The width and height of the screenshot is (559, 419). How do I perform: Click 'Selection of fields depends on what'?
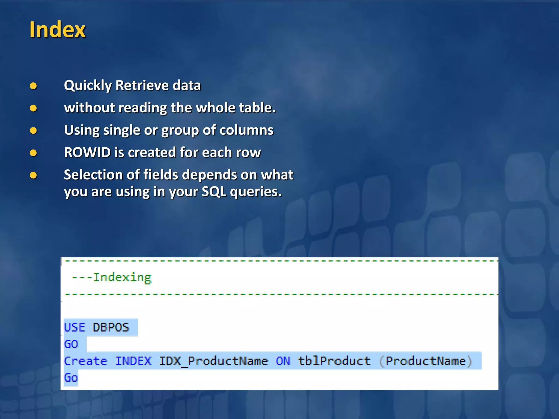179,175
